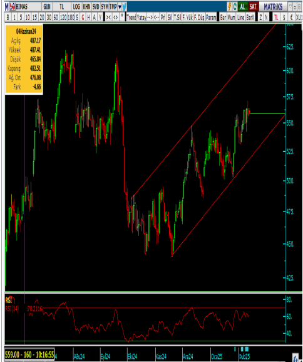This screenshot has width=303, height=362.
Task: Select the 15 minute period
Action: [34, 18]
